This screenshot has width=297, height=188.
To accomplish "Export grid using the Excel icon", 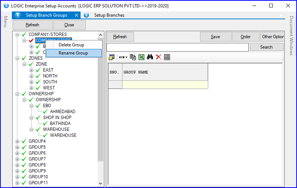I will click(x=141, y=57).
